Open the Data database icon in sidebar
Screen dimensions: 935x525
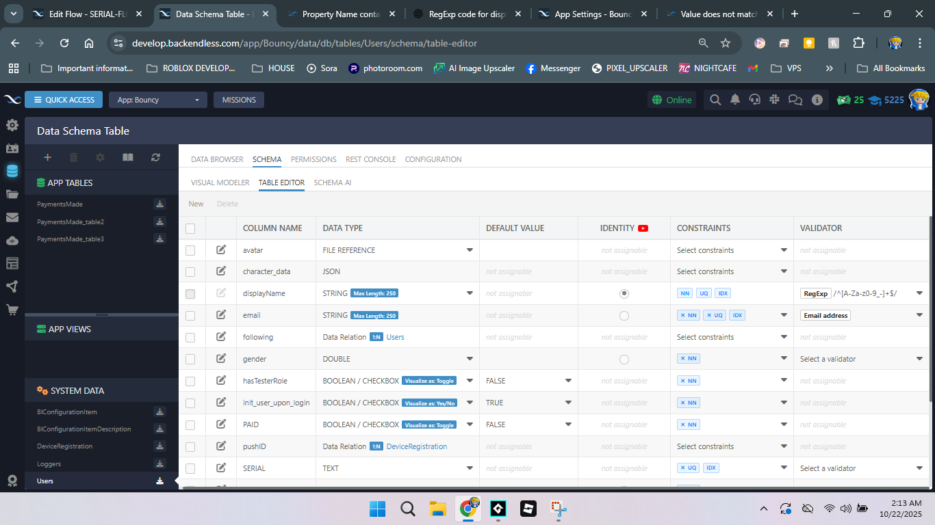click(x=12, y=171)
